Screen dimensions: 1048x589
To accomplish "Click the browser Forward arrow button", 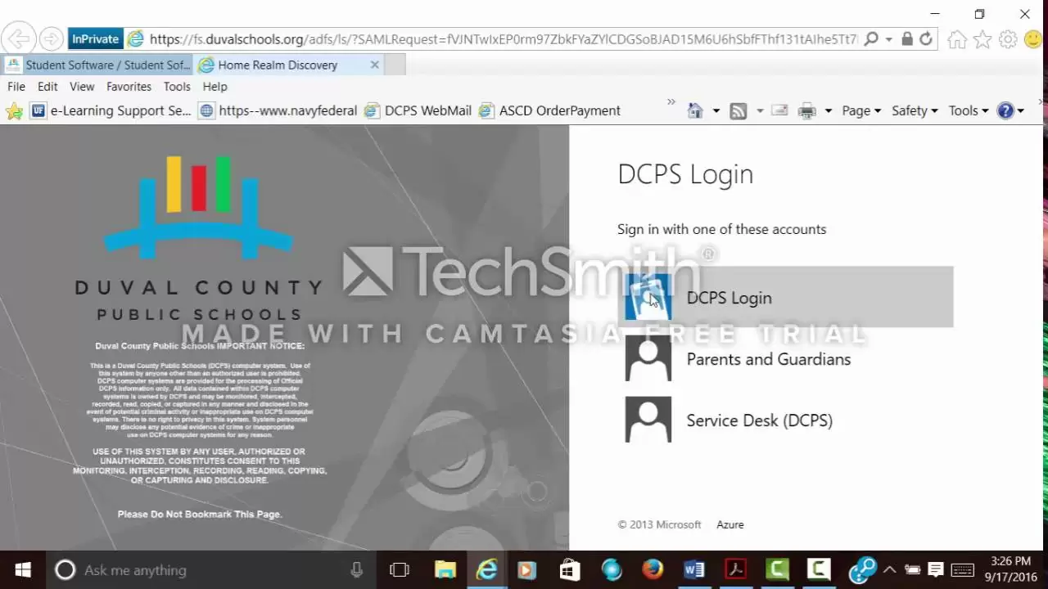I will point(51,38).
